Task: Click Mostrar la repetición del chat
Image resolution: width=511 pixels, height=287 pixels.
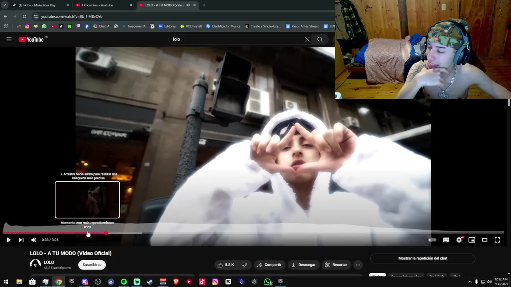Action: (423, 258)
